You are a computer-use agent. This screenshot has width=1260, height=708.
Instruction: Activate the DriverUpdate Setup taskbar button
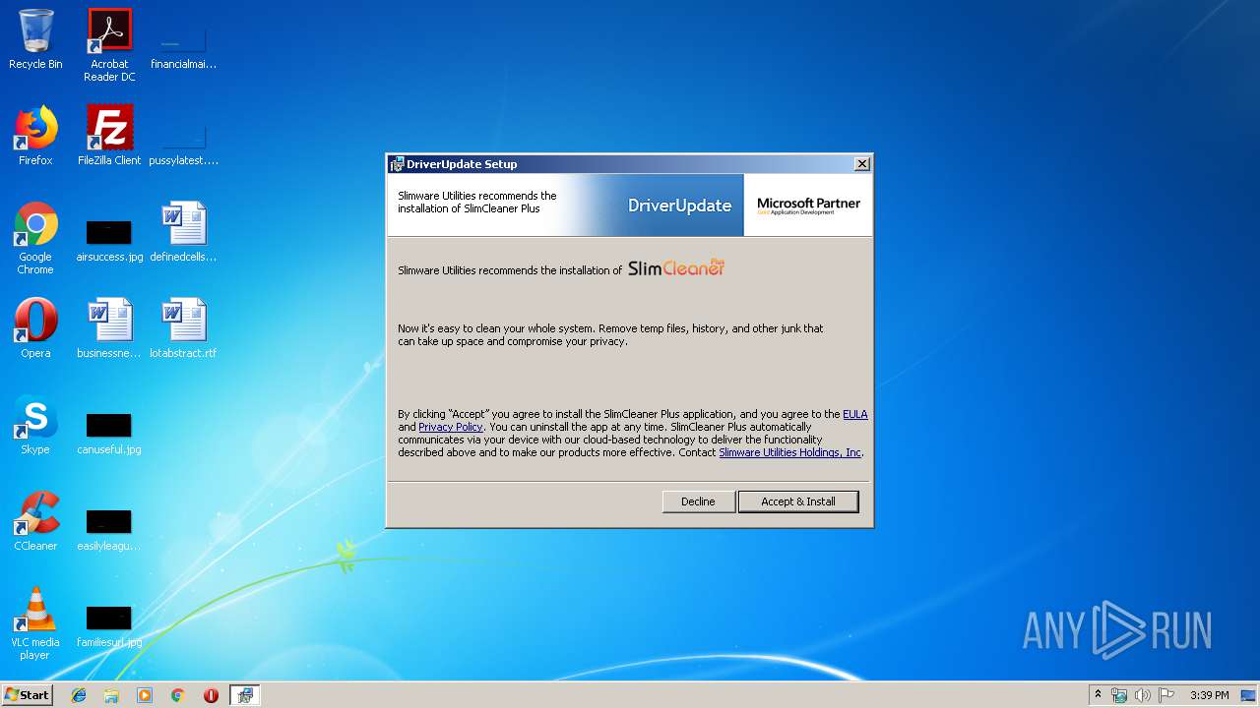click(x=245, y=695)
